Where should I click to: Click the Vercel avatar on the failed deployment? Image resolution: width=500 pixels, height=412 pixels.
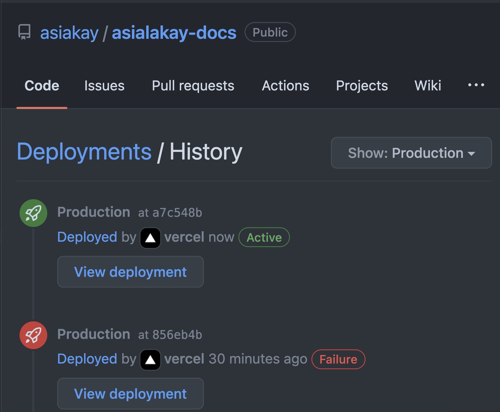[x=150, y=360]
